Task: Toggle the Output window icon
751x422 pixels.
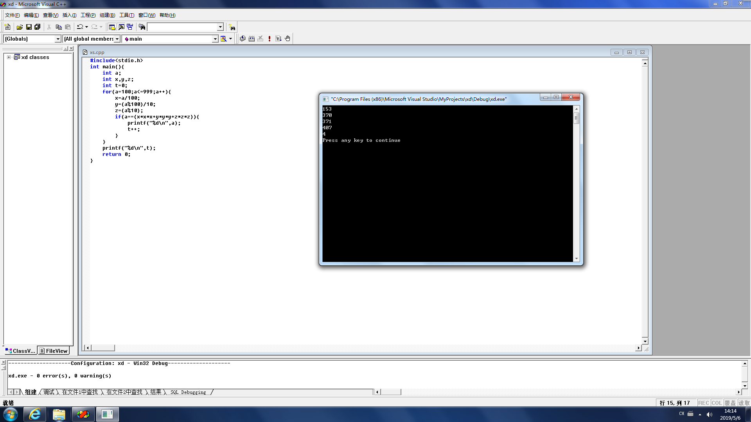Action: pyautogui.click(x=121, y=27)
